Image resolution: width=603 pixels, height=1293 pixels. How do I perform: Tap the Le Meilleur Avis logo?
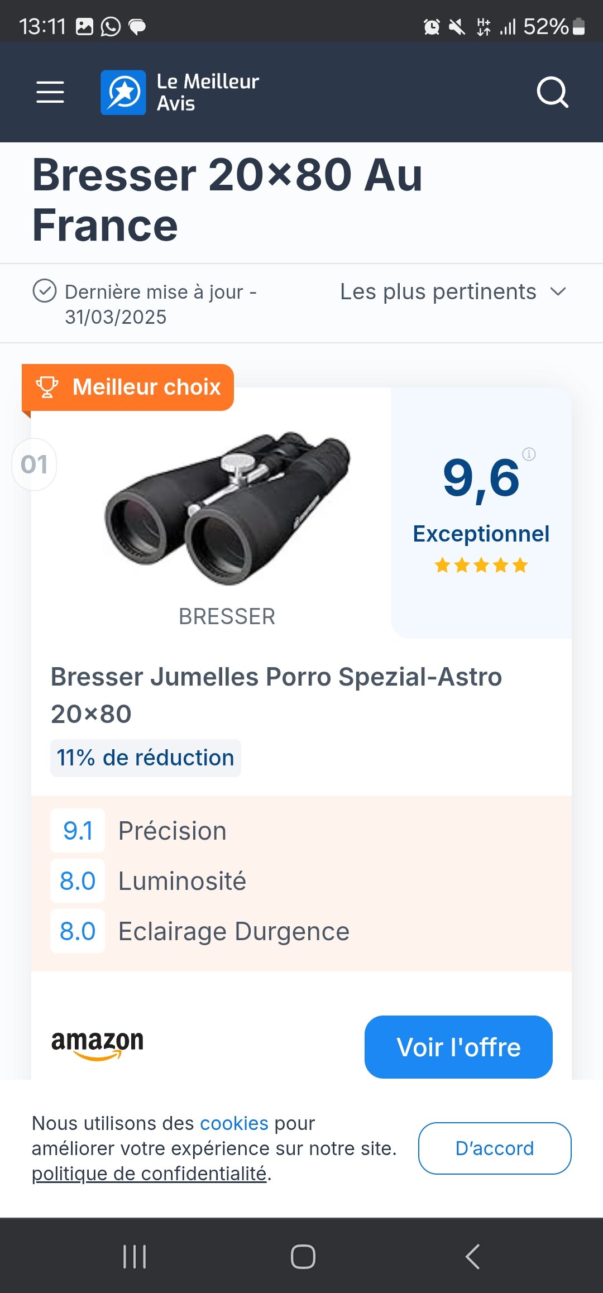(180, 92)
